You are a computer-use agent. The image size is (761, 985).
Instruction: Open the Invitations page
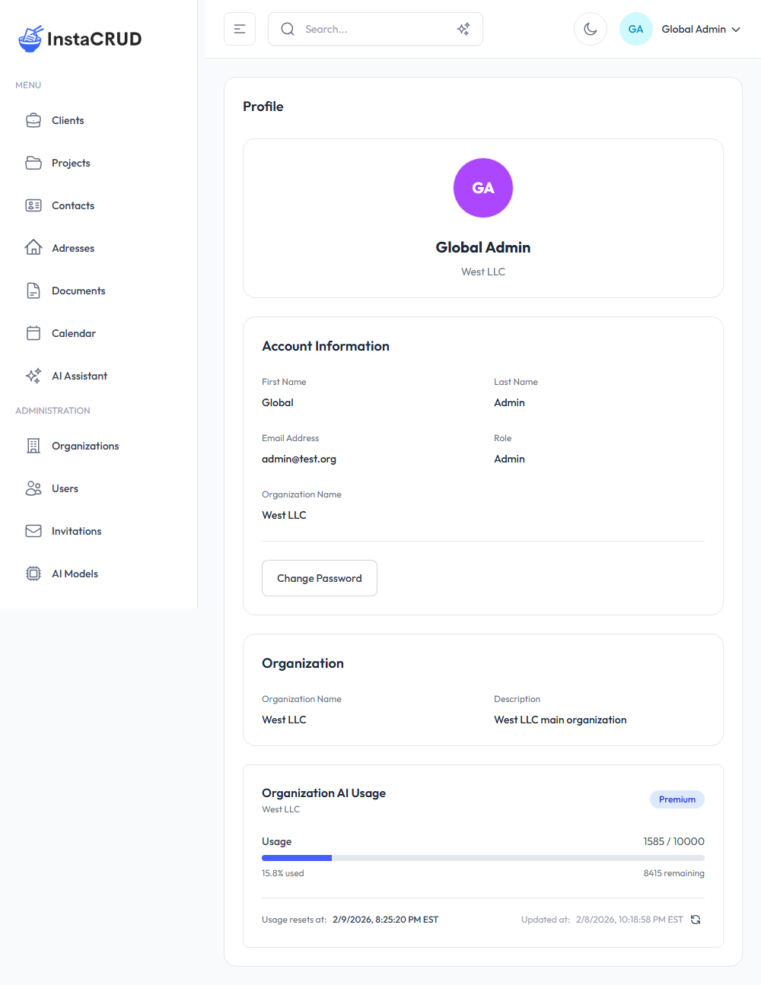click(x=76, y=531)
